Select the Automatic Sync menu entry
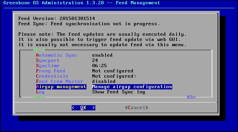 57,55
